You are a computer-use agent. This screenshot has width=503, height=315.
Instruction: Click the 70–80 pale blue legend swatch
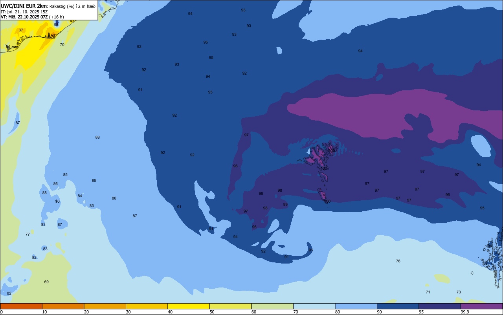pyautogui.click(x=314, y=306)
